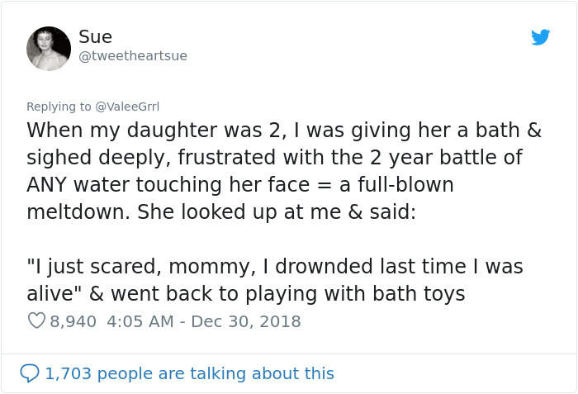Visit the @ValeeGrrl mention
Screen dimensions: 578x394
point(127,106)
